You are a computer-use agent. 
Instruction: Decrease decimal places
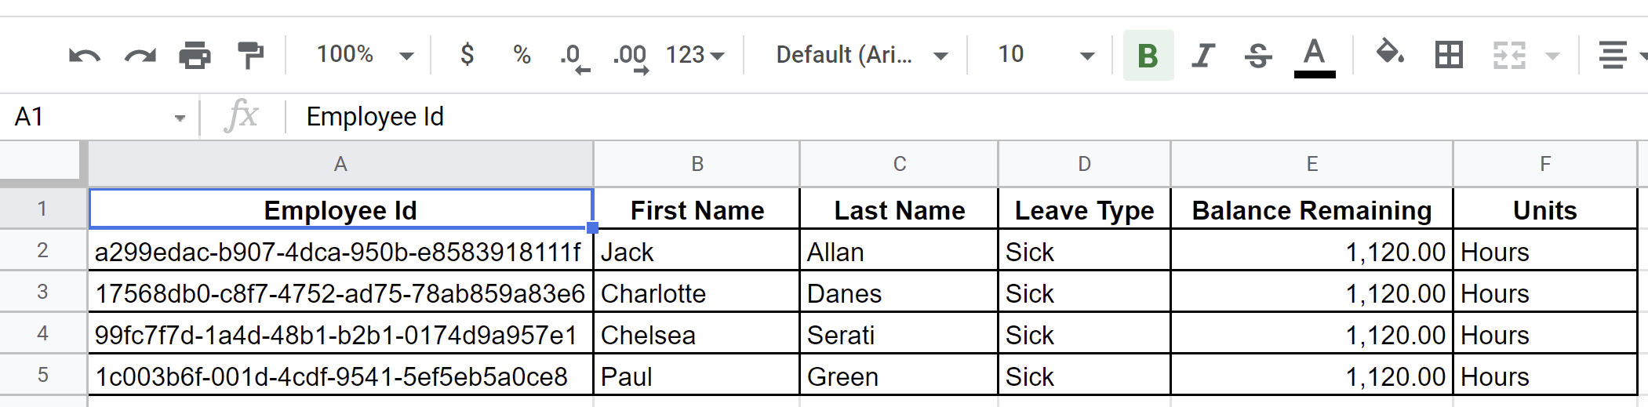pyautogui.click(x=574, y=56)
